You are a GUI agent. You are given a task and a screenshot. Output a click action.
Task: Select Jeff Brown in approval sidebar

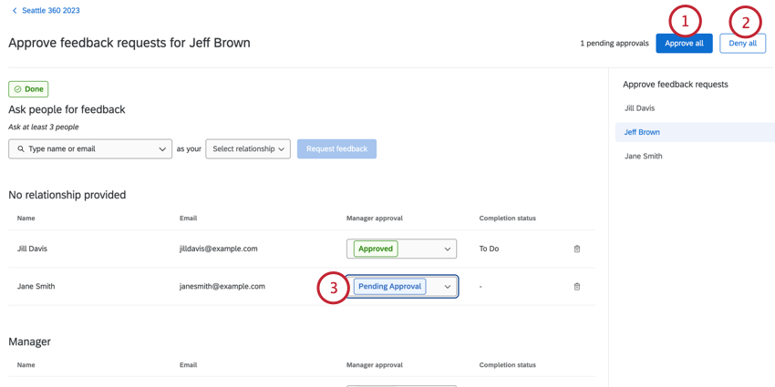[642, 132]
